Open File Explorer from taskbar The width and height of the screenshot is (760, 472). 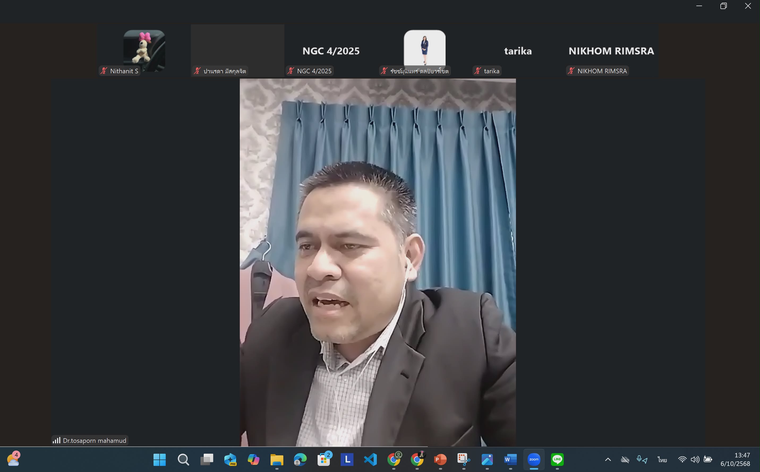coord(277,459)
